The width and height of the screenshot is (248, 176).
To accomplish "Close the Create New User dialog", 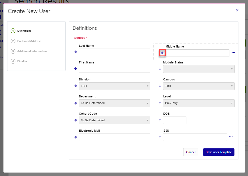I will click(x=237, y=10).
